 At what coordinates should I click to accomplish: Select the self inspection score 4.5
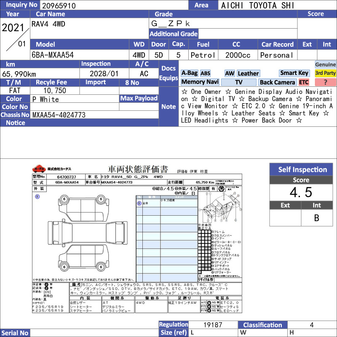pos(301,192)
